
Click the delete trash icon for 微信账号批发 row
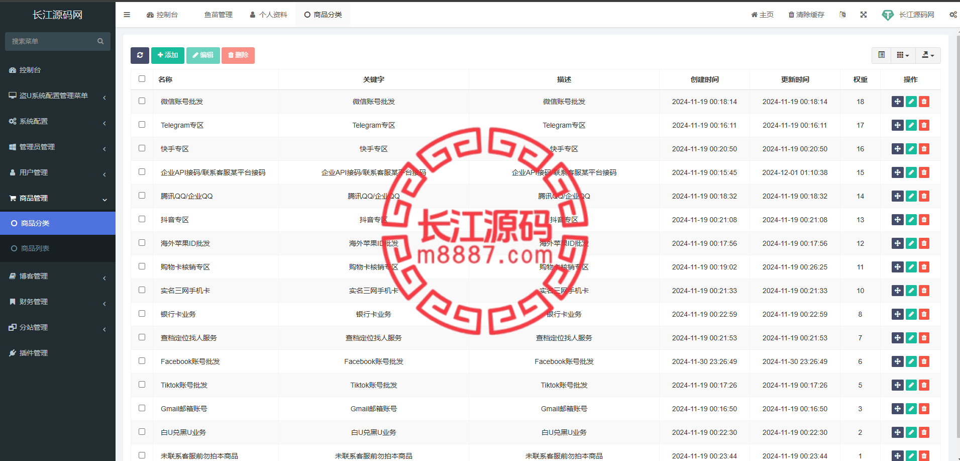click(924, 102)
